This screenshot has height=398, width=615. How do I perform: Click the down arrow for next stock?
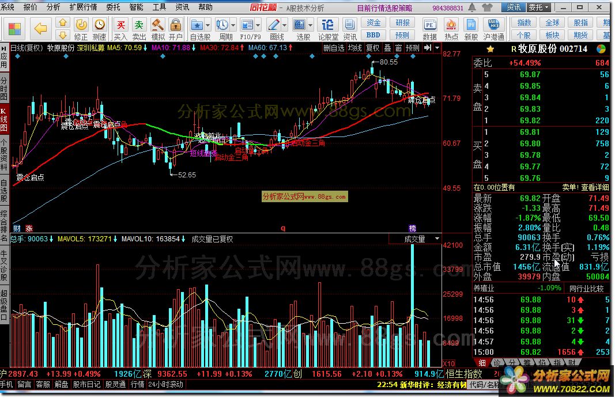point(63,36)
